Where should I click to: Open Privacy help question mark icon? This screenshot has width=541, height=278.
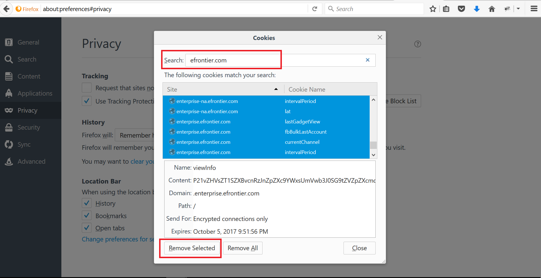(417, 44)
